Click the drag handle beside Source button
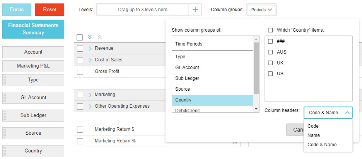 (5, 133)
